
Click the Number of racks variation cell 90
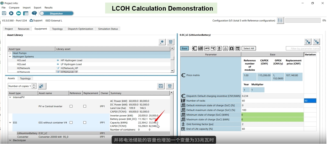pyautogui.click(x=310, y=101)
